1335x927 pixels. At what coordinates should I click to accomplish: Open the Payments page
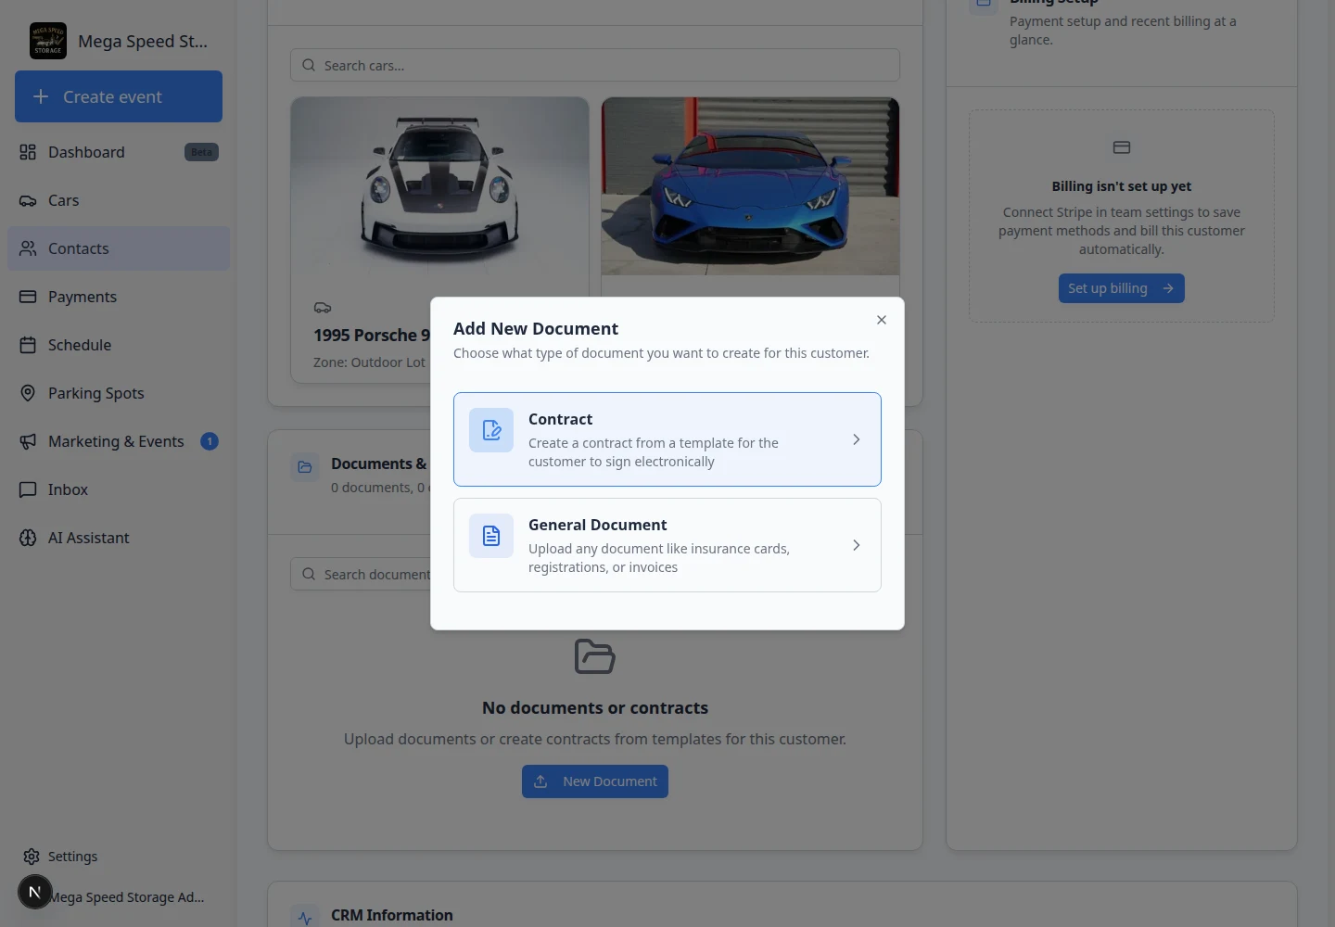coord(119,297)
